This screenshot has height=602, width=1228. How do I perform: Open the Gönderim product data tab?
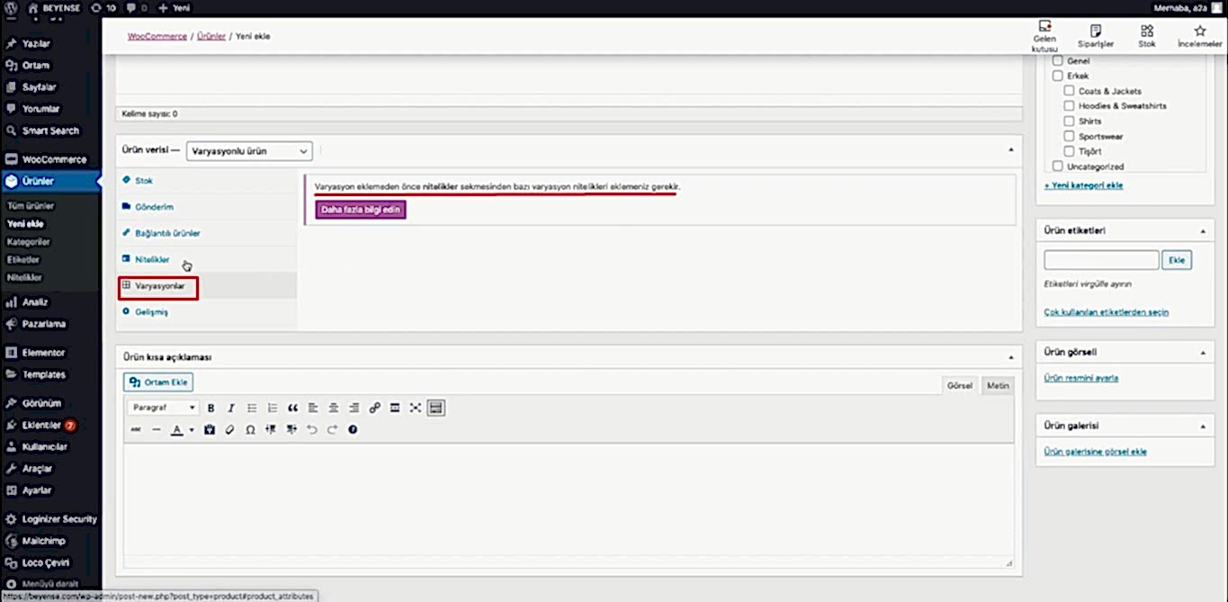click(x=207, y=207)
